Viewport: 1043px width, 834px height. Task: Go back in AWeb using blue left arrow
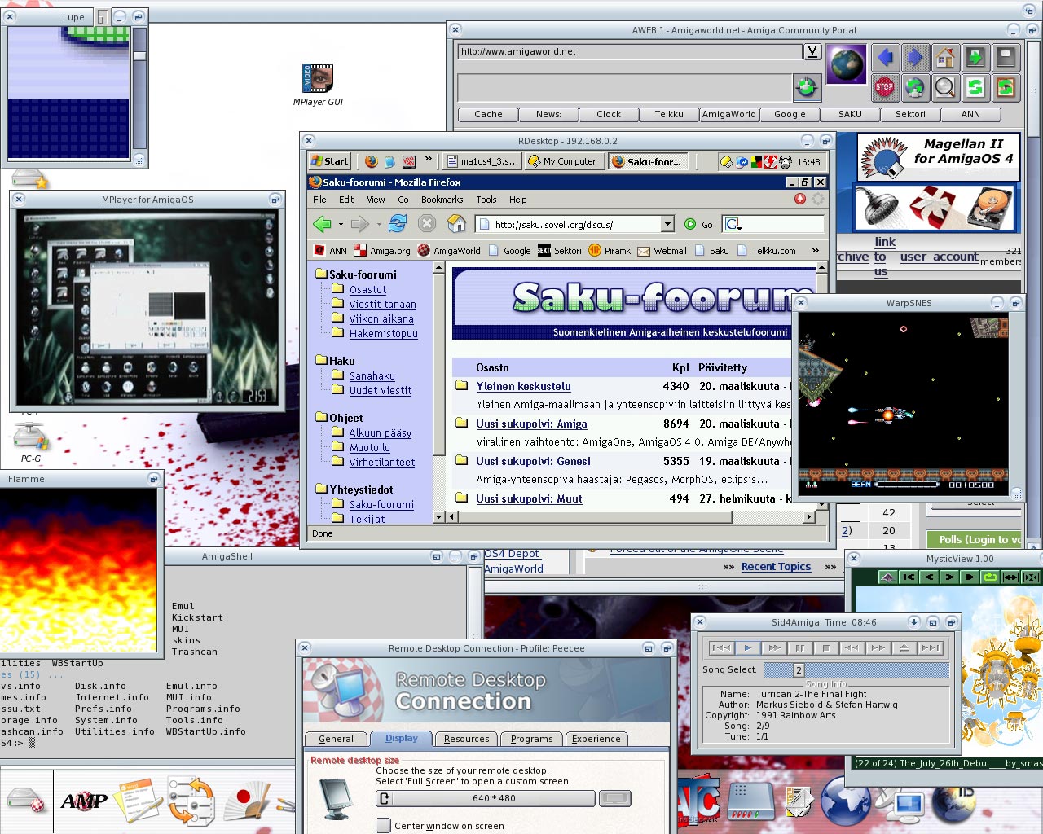coord(885,58)
